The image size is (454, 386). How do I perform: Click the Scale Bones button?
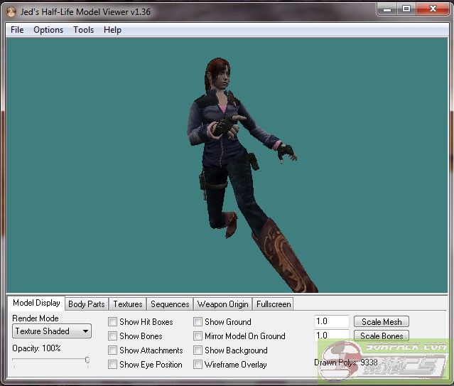pos(382,336)
